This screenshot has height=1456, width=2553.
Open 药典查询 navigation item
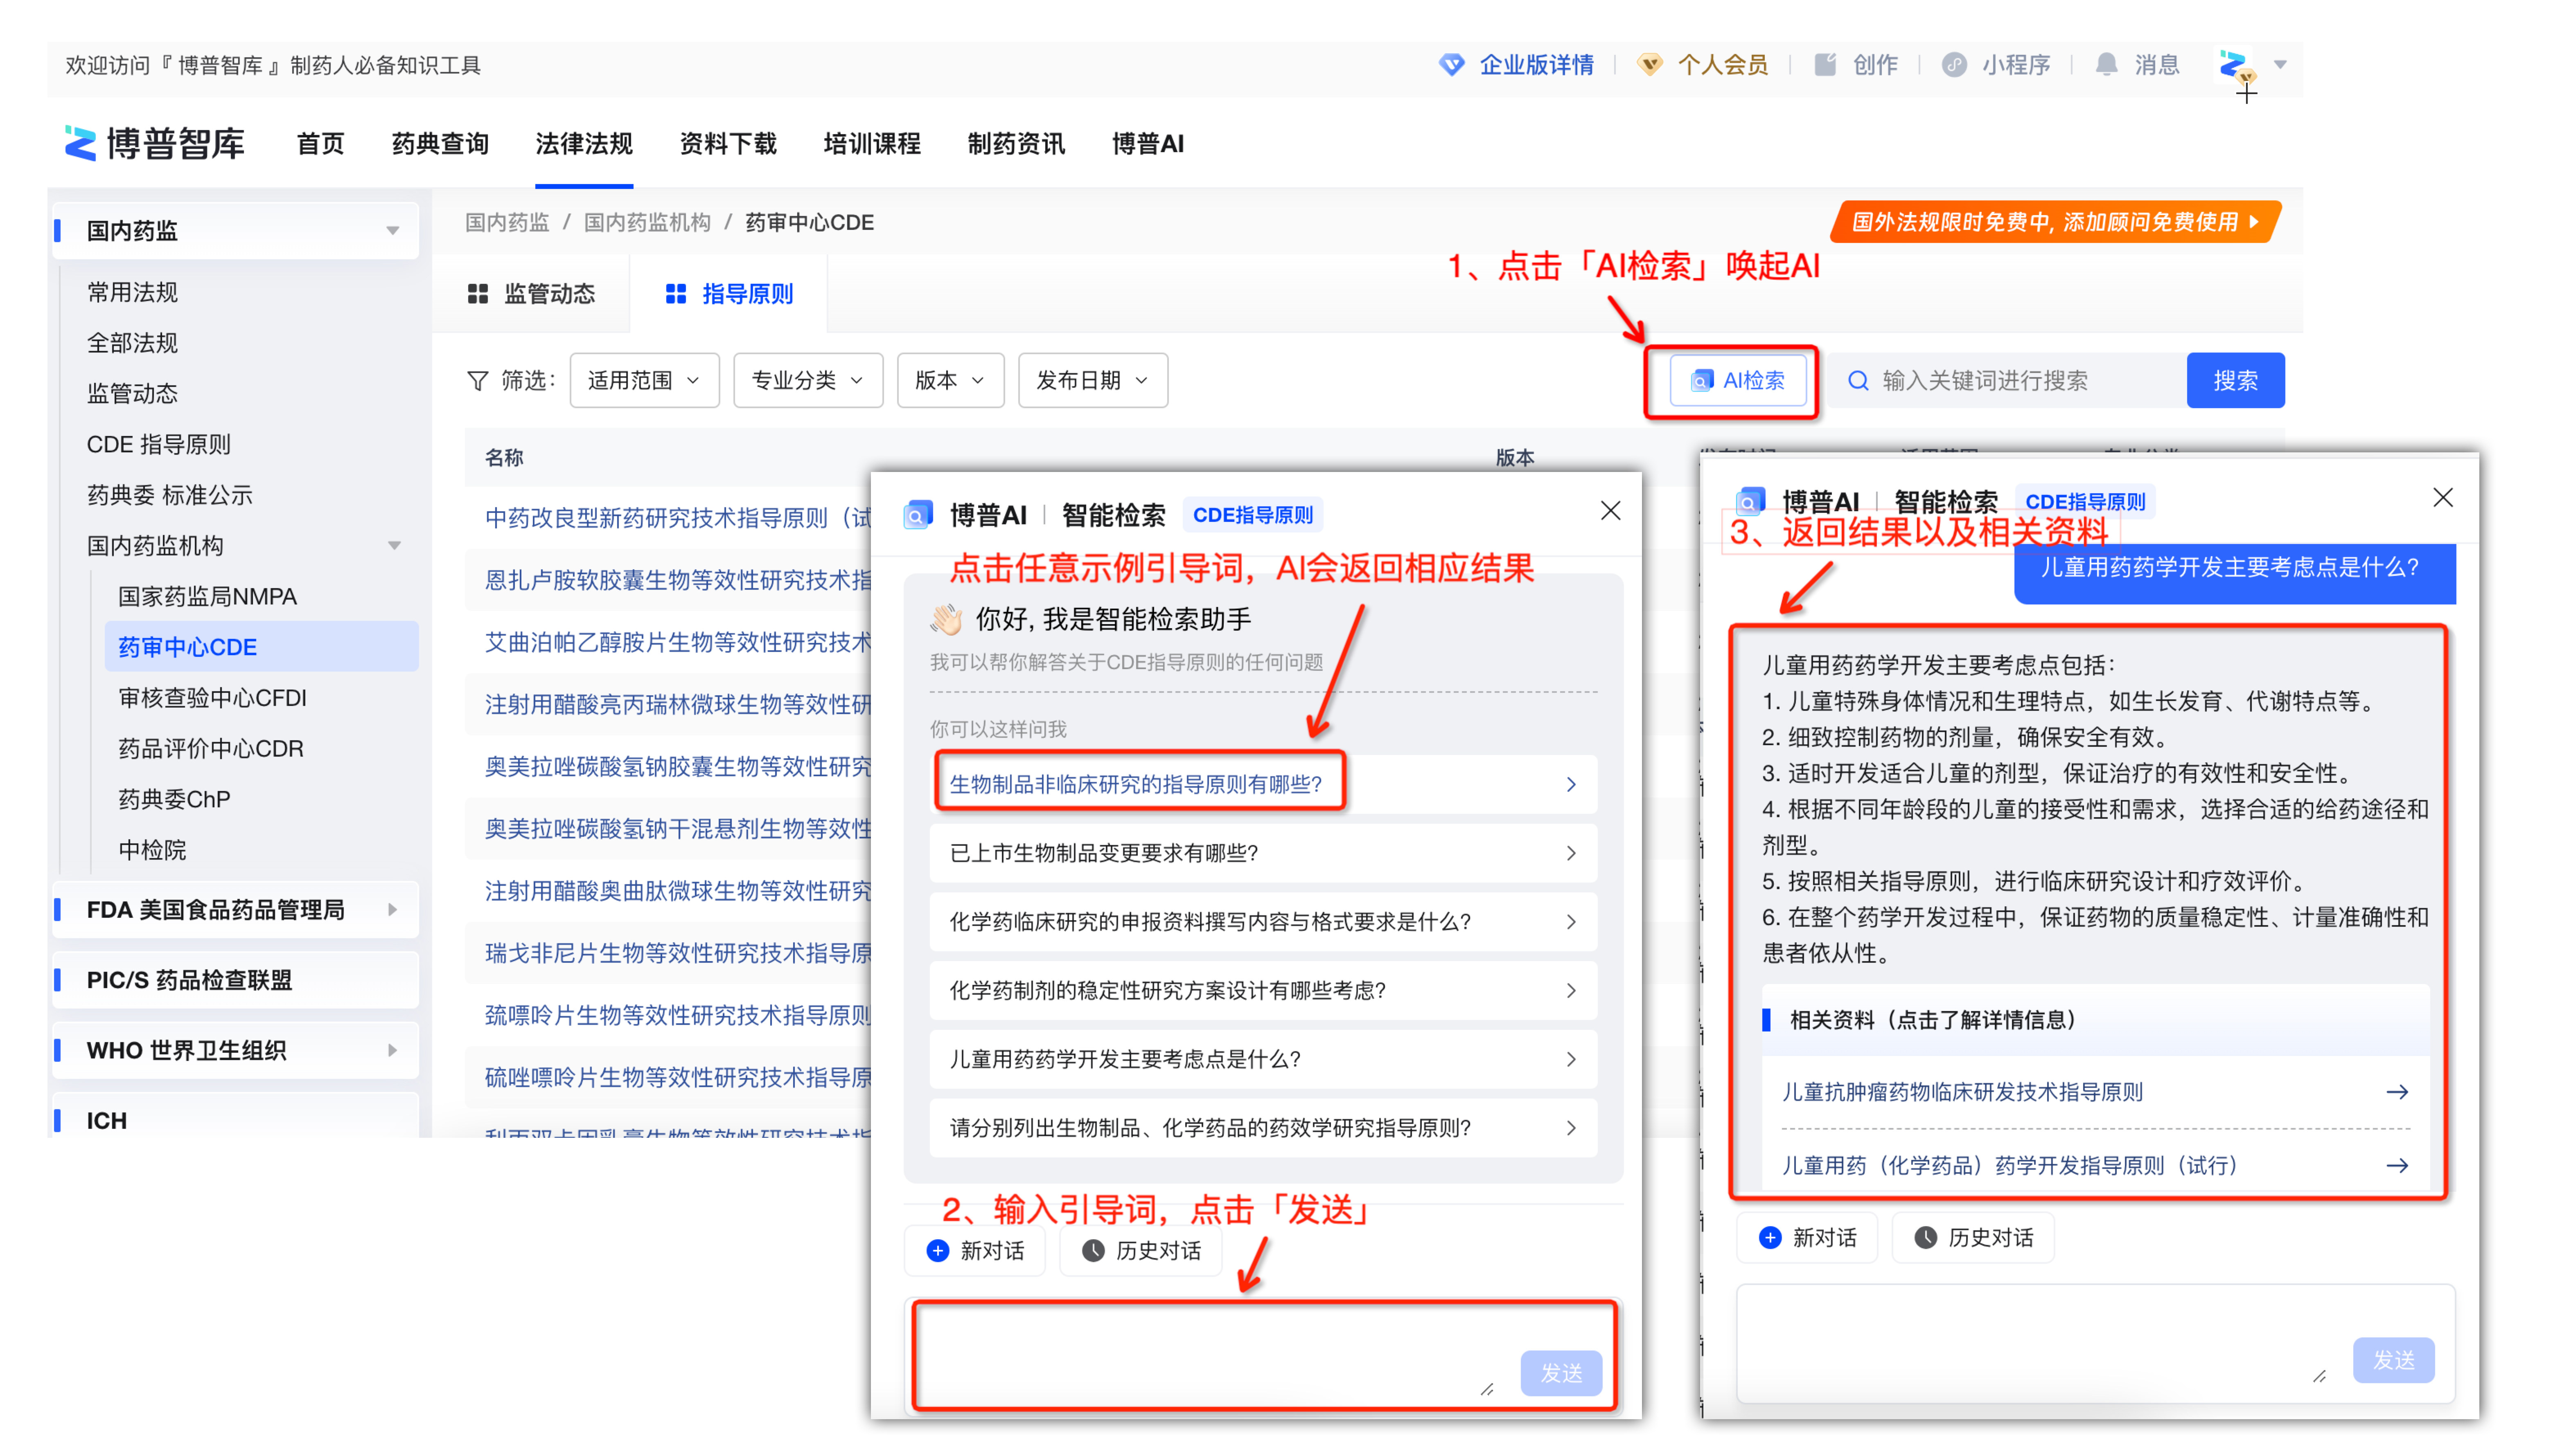(440, 144)
